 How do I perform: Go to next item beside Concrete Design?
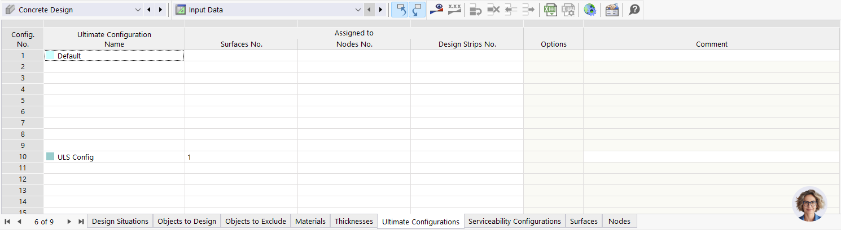[160, 10]
